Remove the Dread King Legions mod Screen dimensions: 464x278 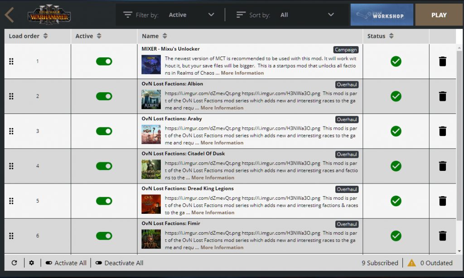443,201
